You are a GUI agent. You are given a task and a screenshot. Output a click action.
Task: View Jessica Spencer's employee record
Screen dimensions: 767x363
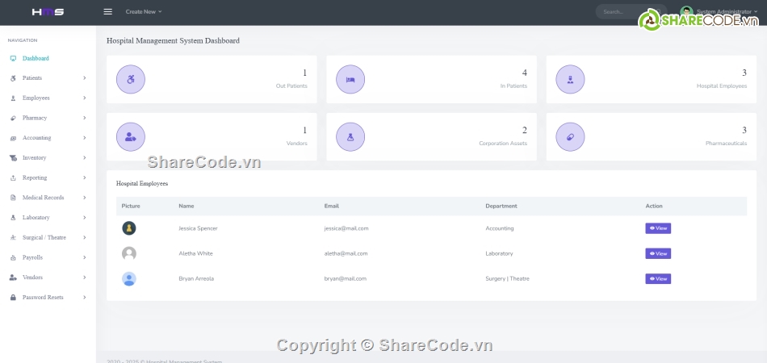tap(658, 228)
